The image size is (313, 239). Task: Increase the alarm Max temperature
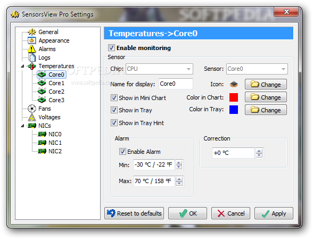(x=179, y=179)
